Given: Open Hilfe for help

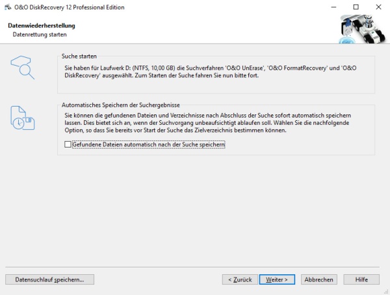Looking at the screenshot, I should 361,279.
